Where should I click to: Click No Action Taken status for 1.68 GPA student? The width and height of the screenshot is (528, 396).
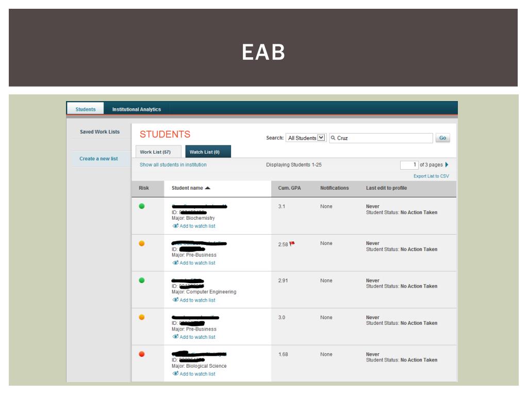point(419,360)
